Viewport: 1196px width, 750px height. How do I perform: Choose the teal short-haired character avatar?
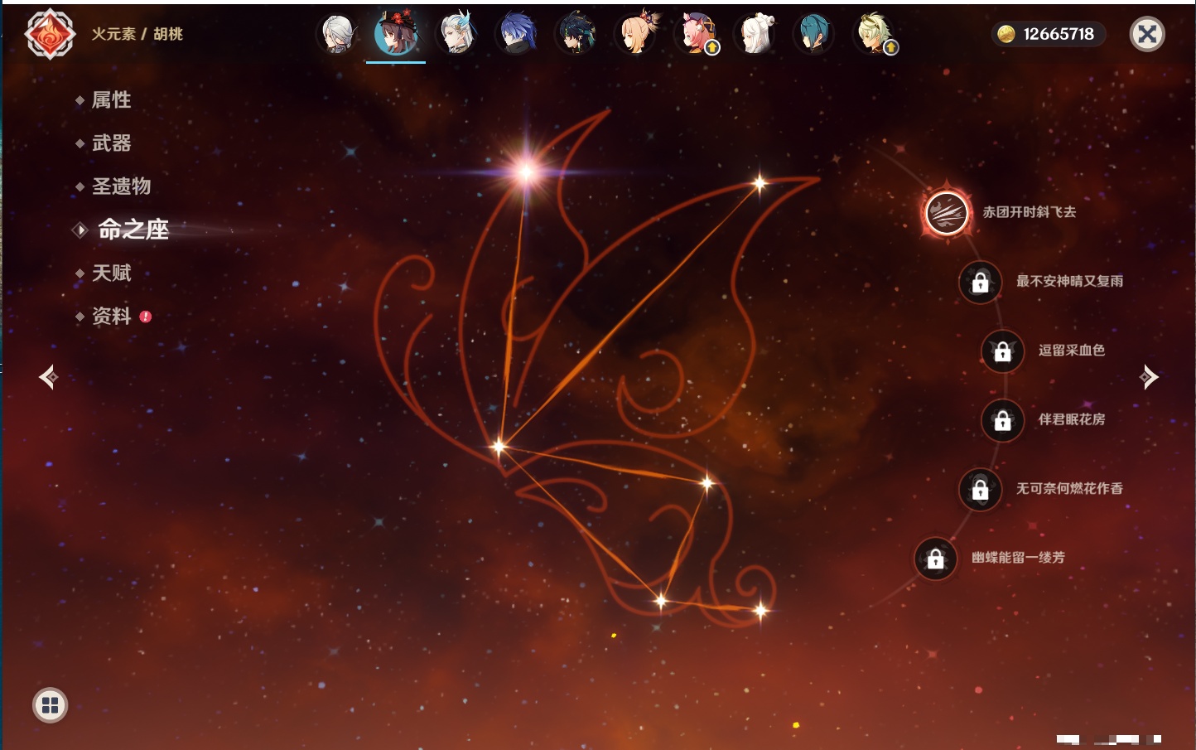coord(815,34)
